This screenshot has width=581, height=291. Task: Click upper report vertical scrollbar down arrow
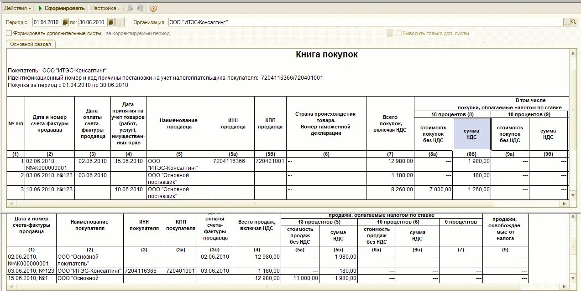pos(573,195)
